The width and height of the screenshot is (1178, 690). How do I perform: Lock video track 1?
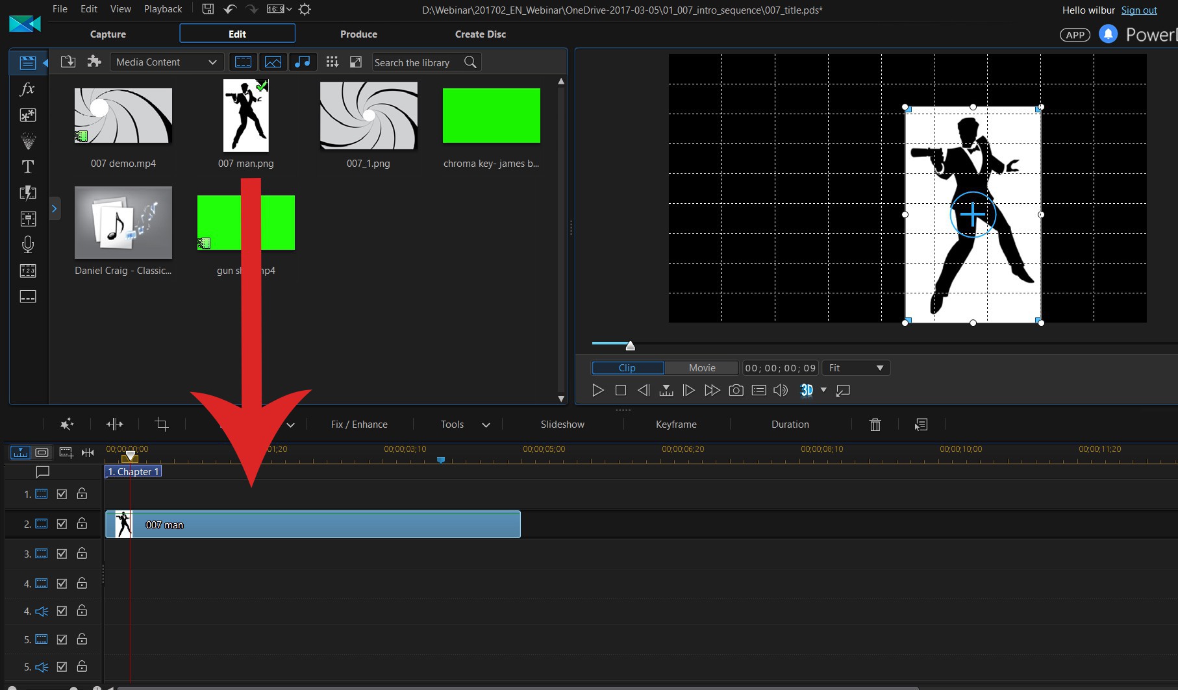[x=82, y=493]
